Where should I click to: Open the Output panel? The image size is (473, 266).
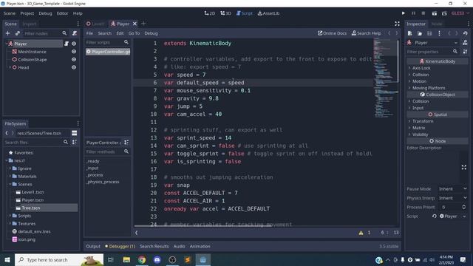coord(93,246)
